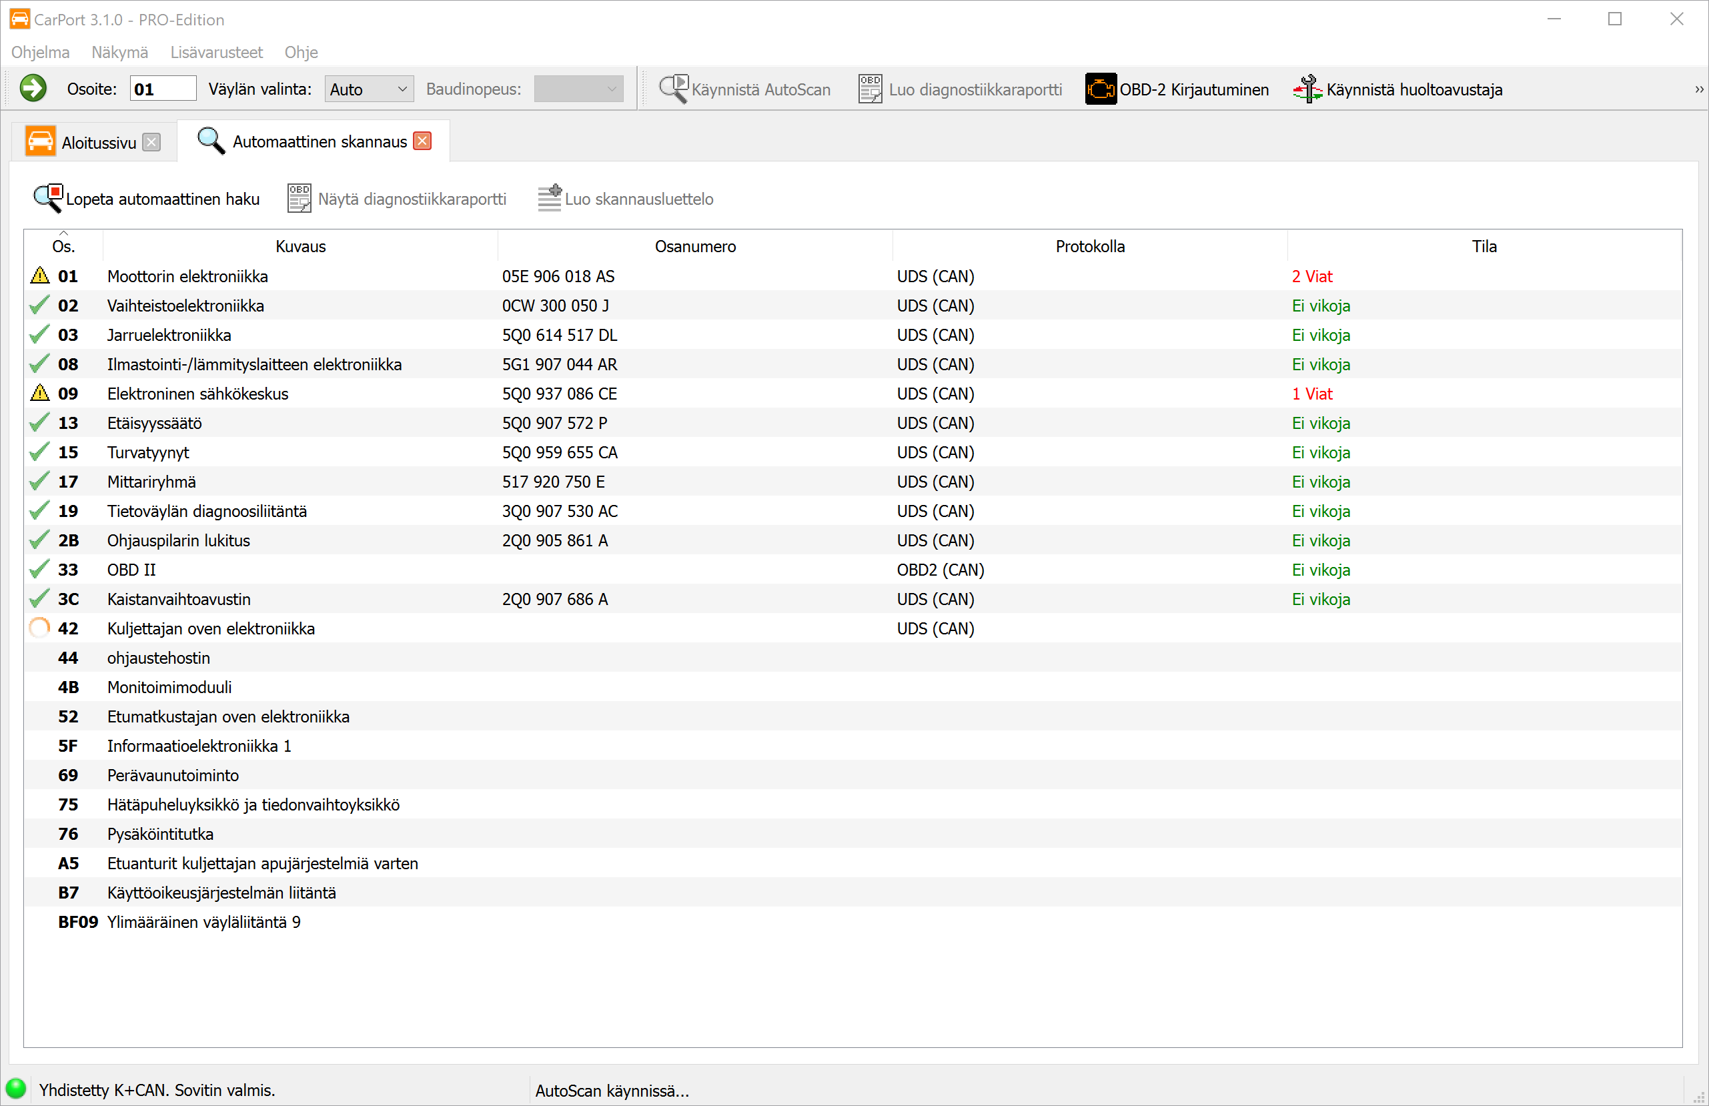Click warning icon for Moottorin elektroniikka
1709x1106 pixels.
click(x=40, y=275)
